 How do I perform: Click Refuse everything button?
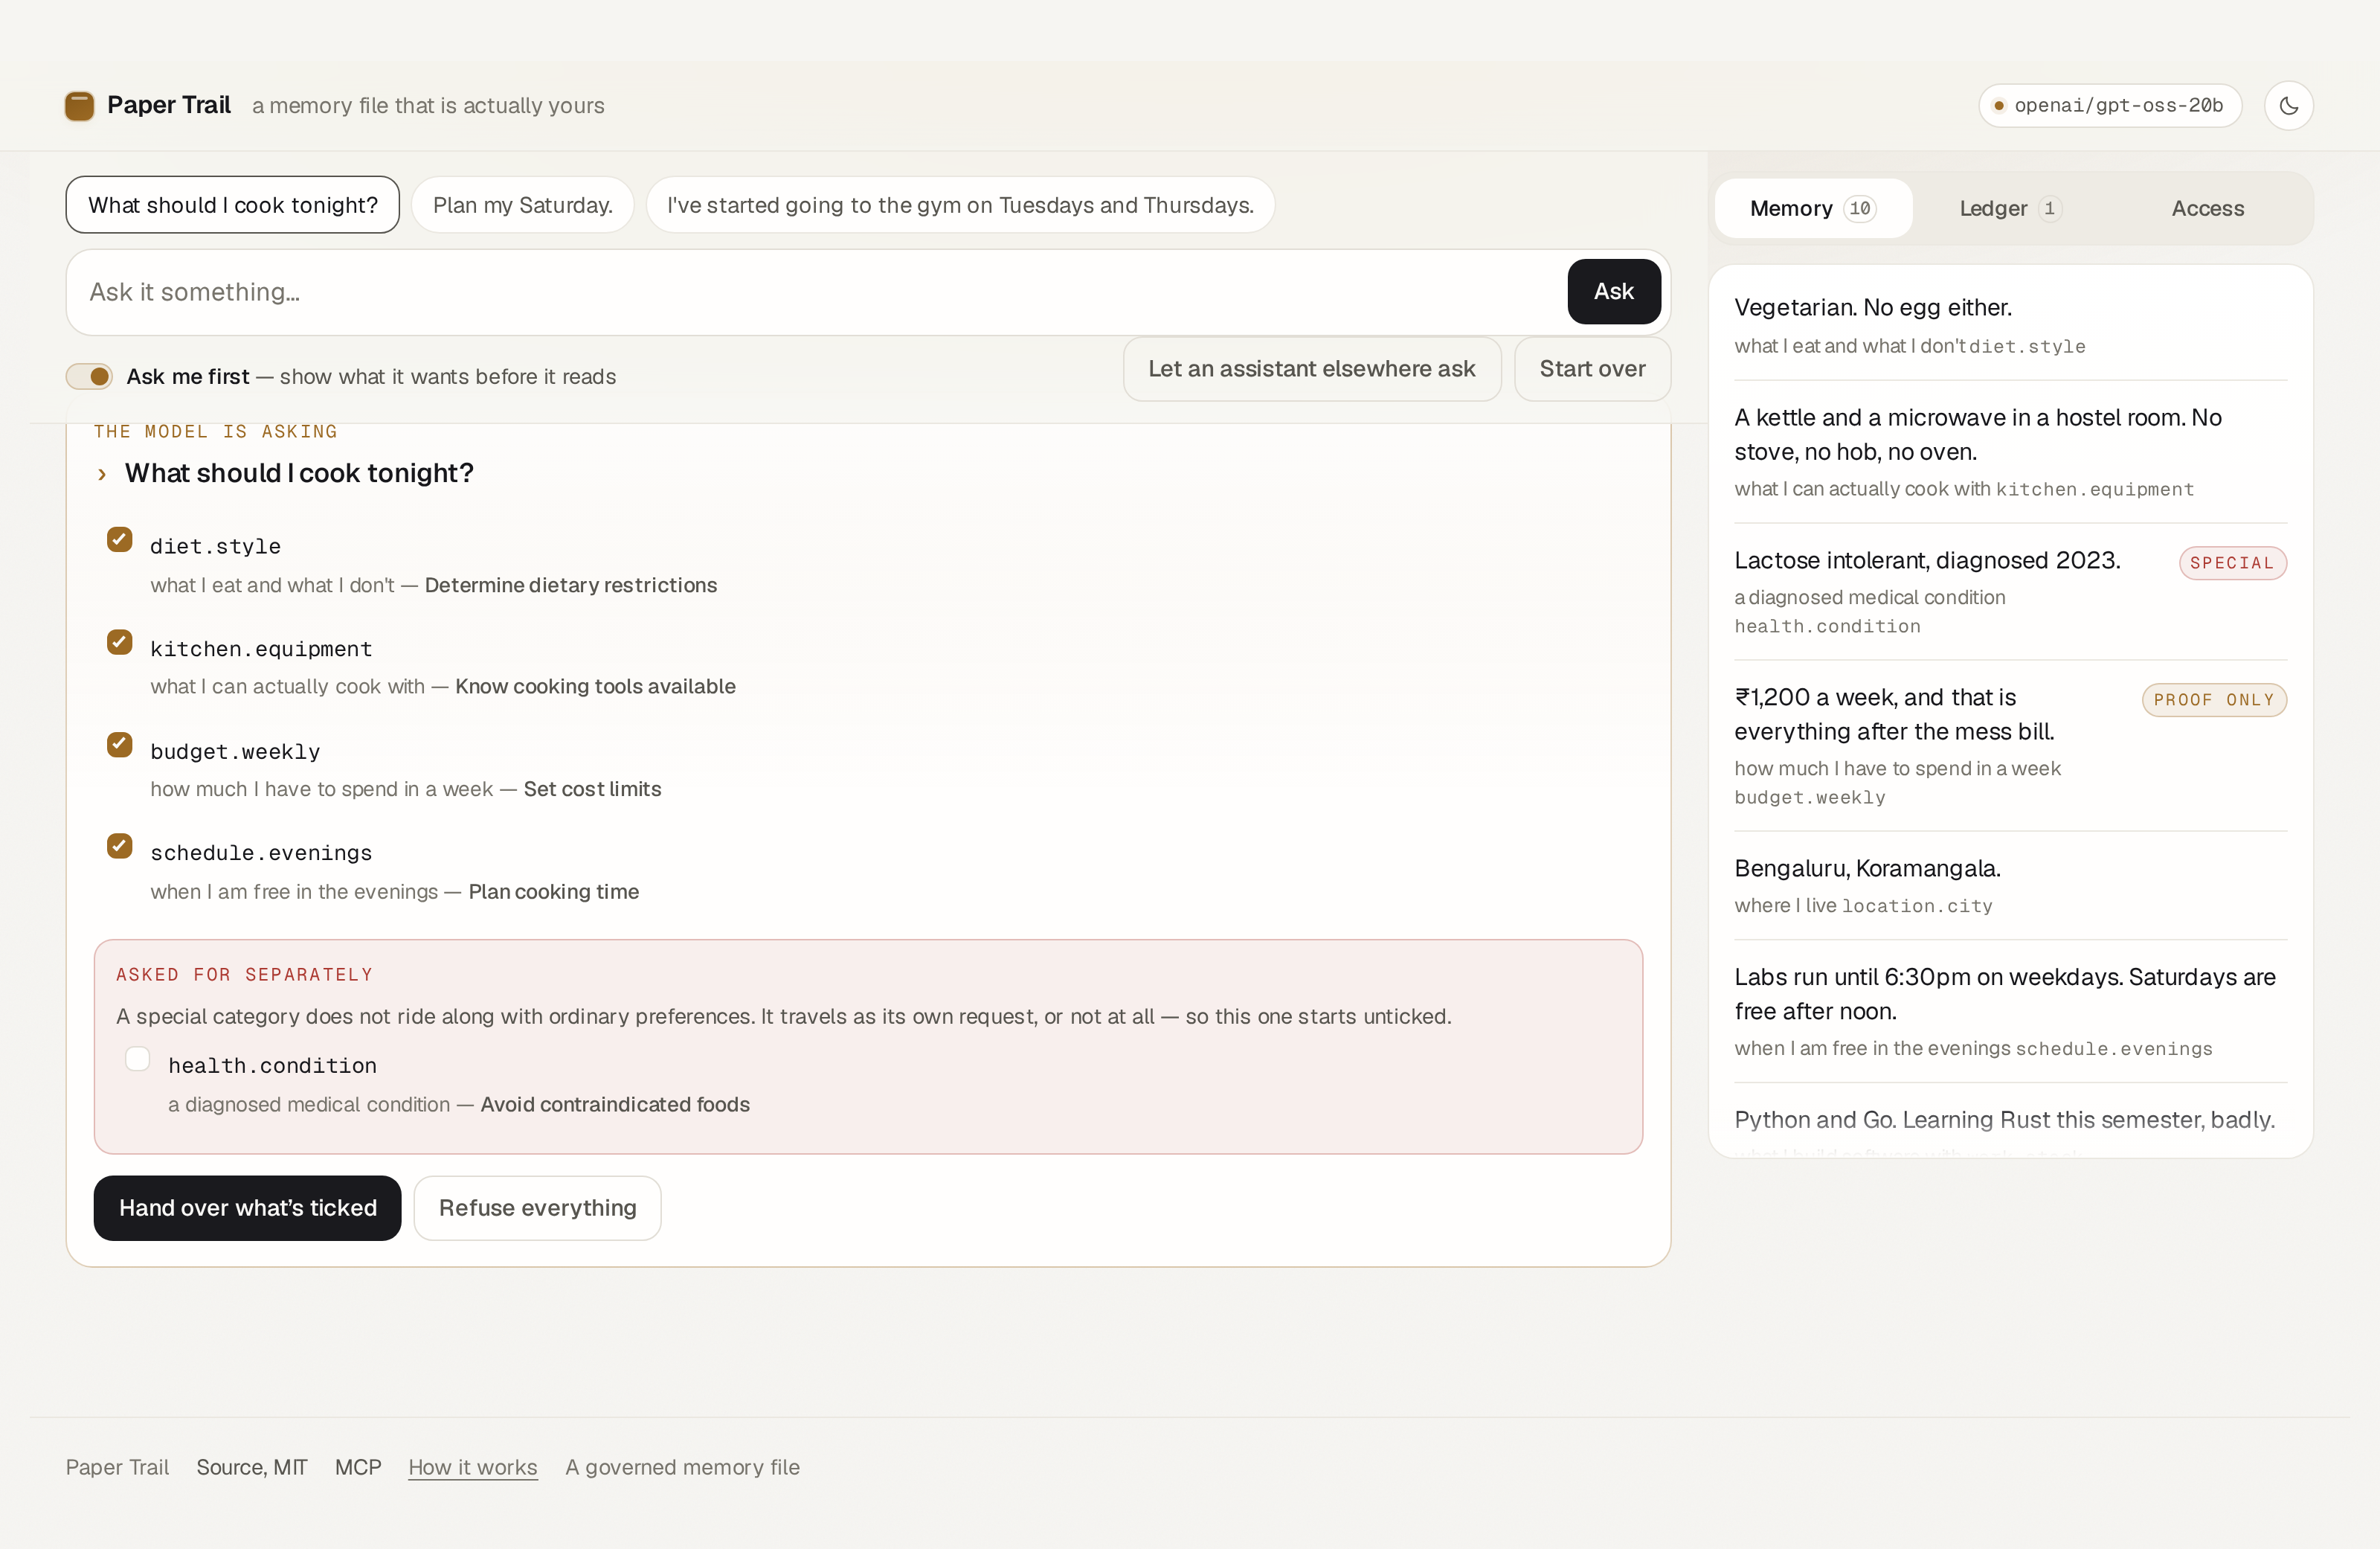(x=537, y=1208)
